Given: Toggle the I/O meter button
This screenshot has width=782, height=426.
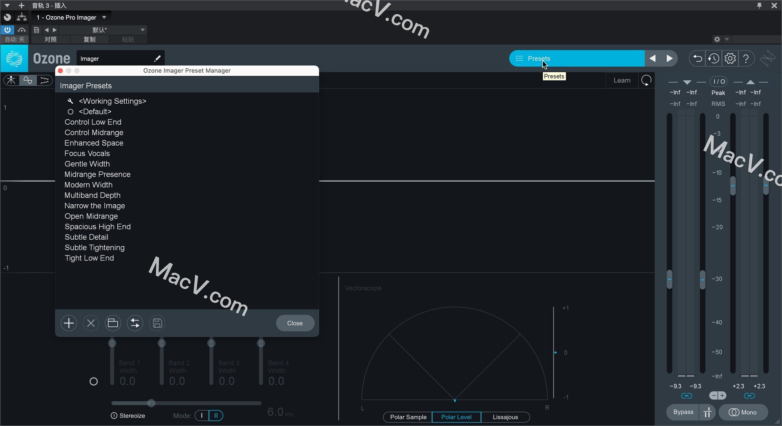Looking at the screenshot, I should point(719,81).
